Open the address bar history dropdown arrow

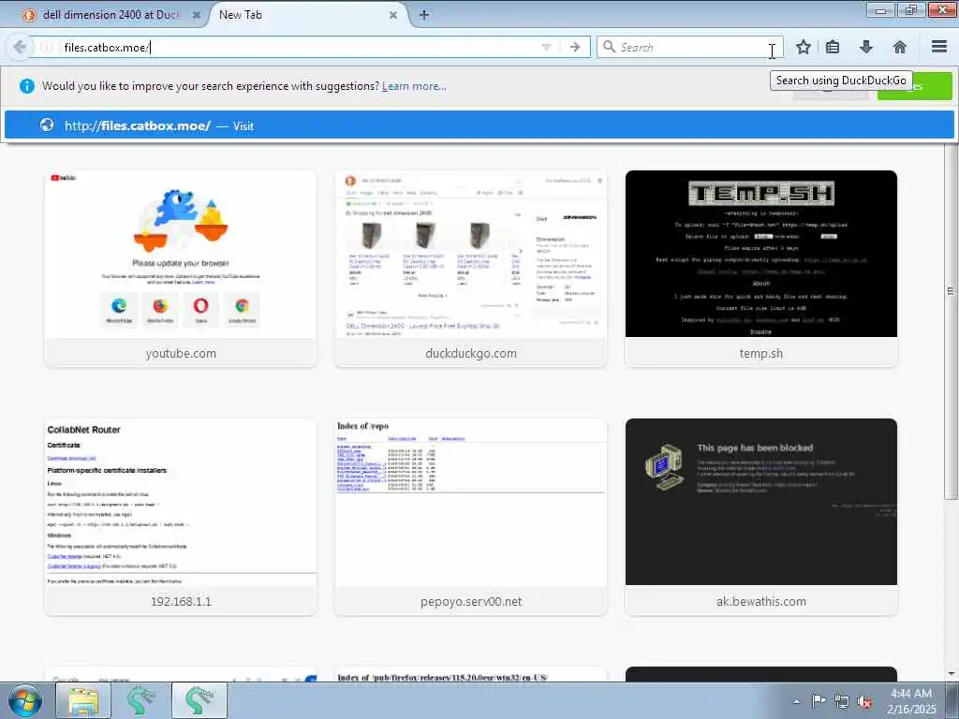tap(546, 47)
